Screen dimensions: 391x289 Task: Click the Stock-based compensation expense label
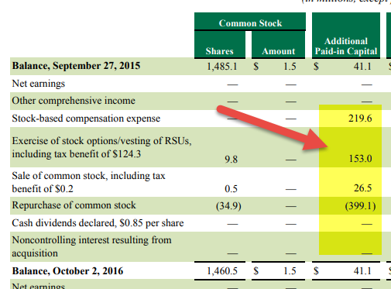(x=86, y=119)
